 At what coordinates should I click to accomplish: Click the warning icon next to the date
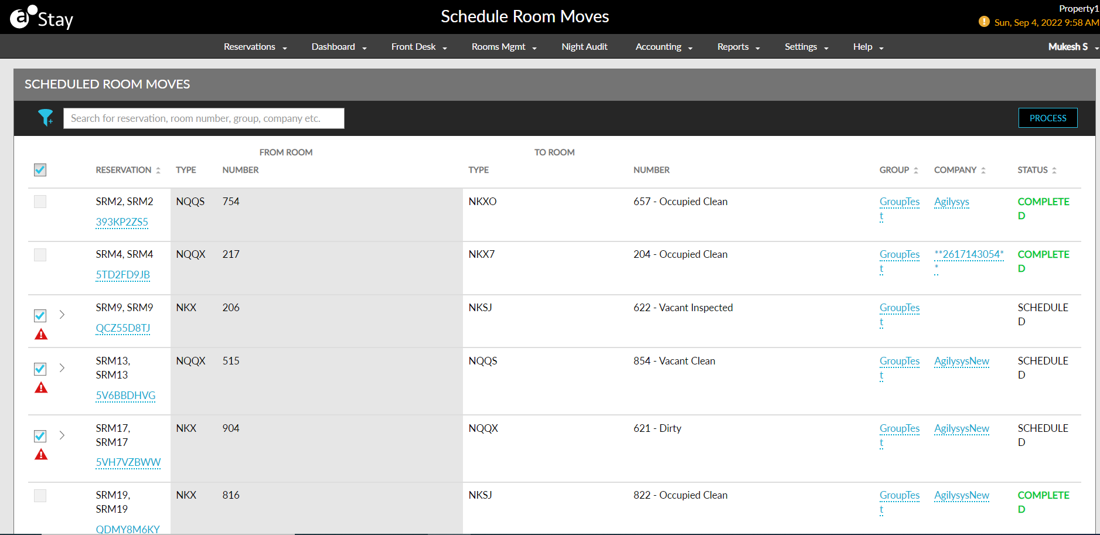click(x=984, y=22)
